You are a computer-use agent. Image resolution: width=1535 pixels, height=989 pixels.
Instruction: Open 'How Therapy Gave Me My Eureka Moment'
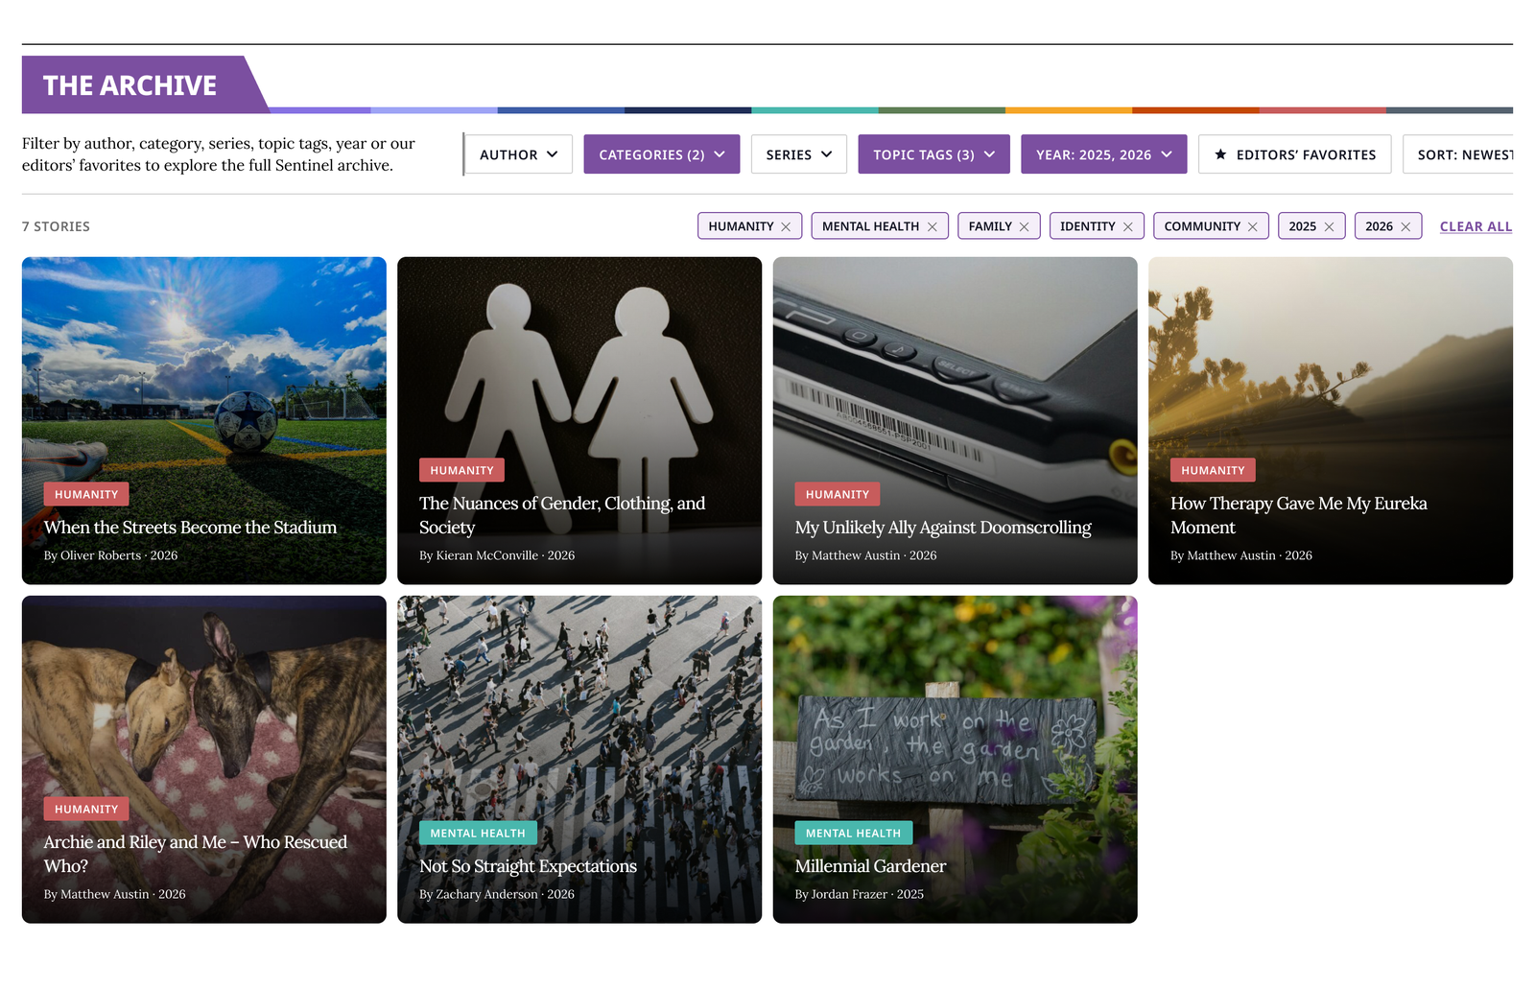click(1299, 515)
